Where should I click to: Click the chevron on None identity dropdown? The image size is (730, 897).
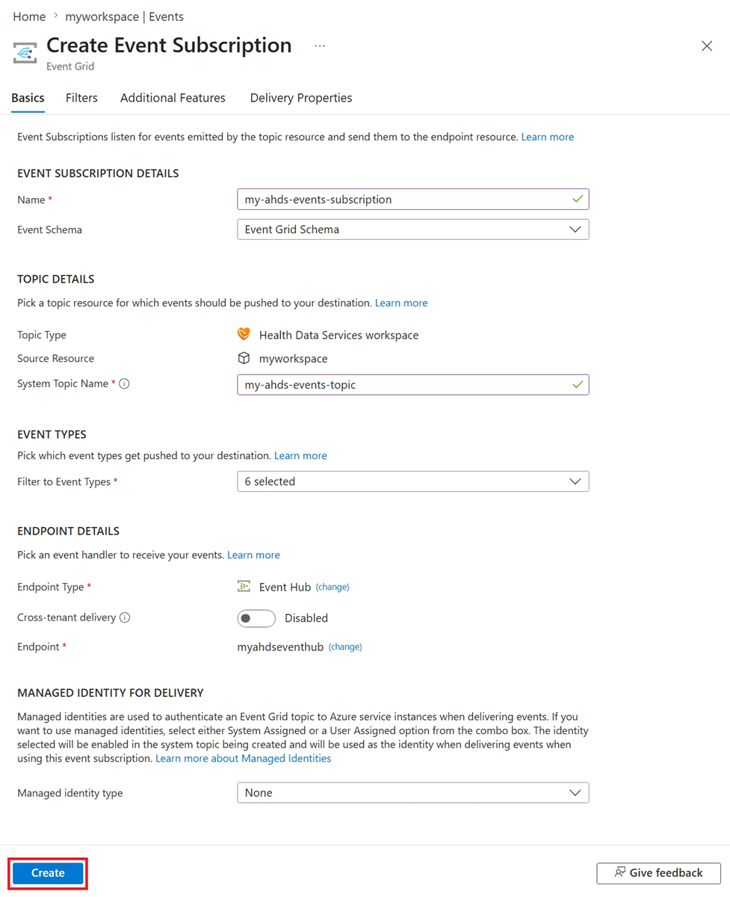(x=575, y=792)
